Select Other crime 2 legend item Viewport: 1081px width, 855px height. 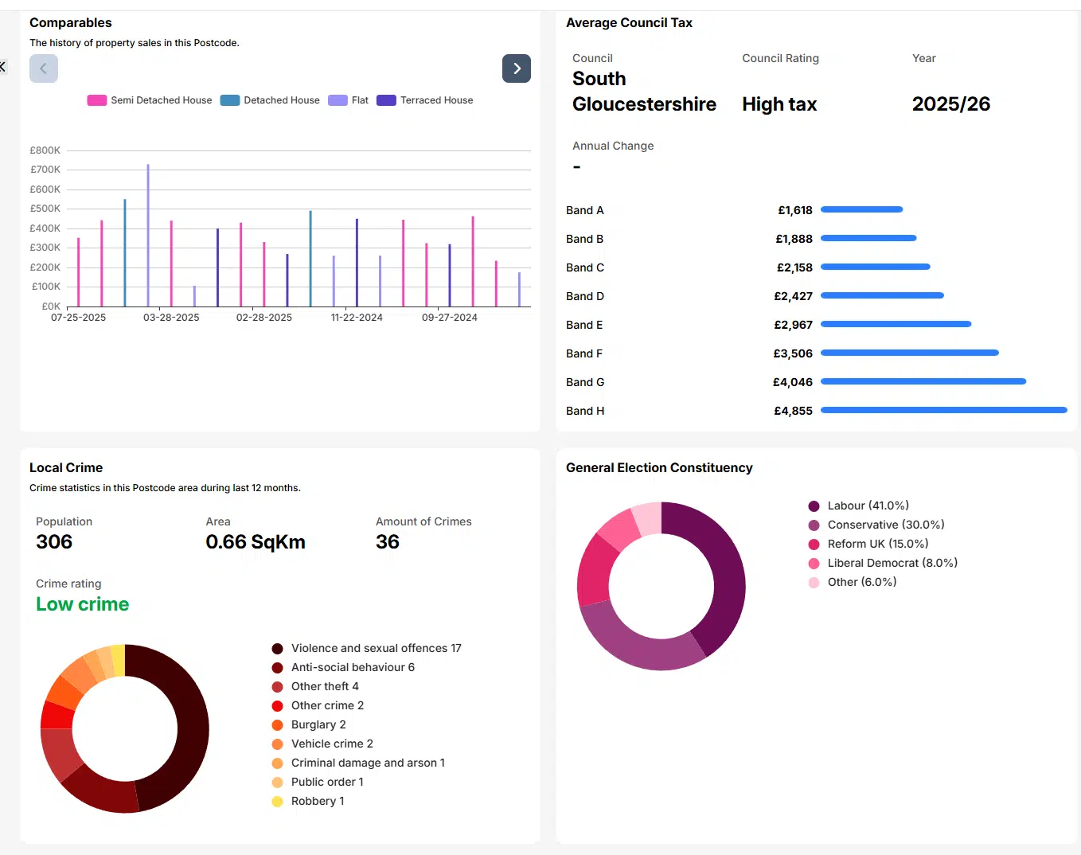(317, 705)
